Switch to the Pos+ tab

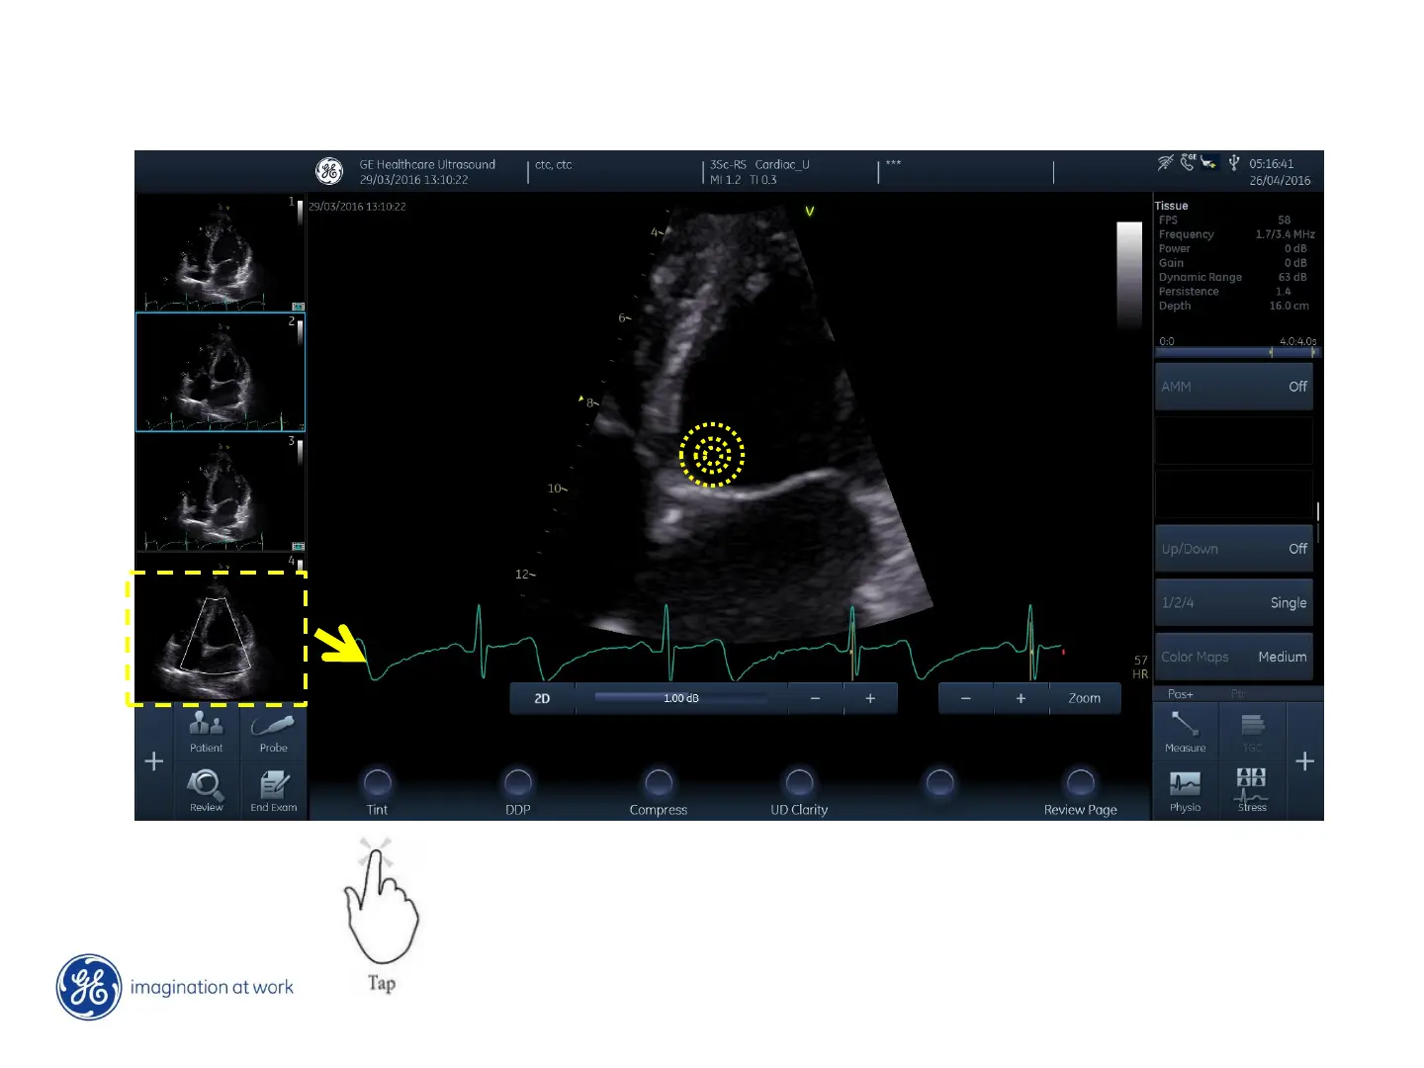1181,694
